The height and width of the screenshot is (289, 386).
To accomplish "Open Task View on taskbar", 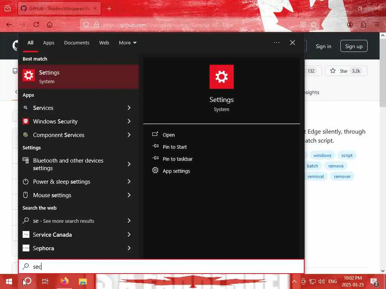I will 45,281.
